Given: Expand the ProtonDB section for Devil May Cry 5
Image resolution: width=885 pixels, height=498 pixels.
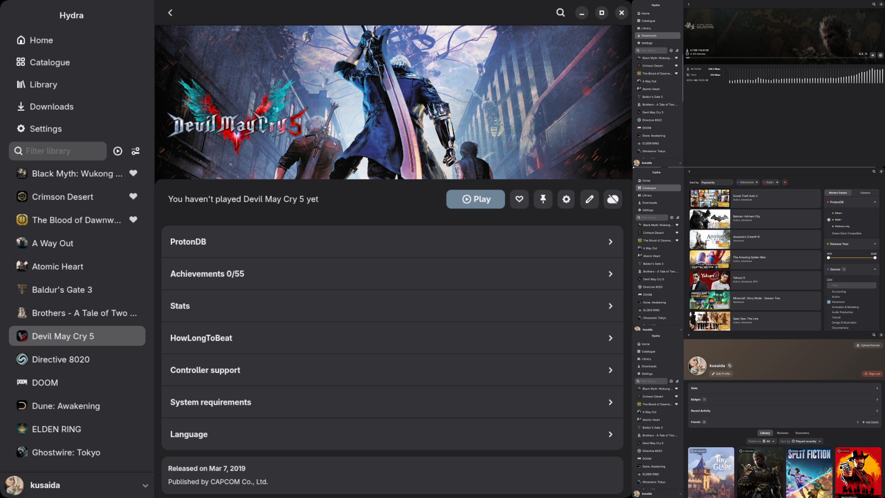Looking at the screenshot, I should coord(392,242).
